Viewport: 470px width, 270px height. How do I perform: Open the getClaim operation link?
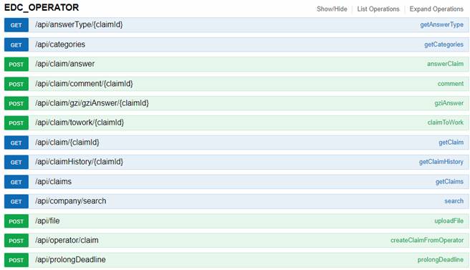click(451, 143)
